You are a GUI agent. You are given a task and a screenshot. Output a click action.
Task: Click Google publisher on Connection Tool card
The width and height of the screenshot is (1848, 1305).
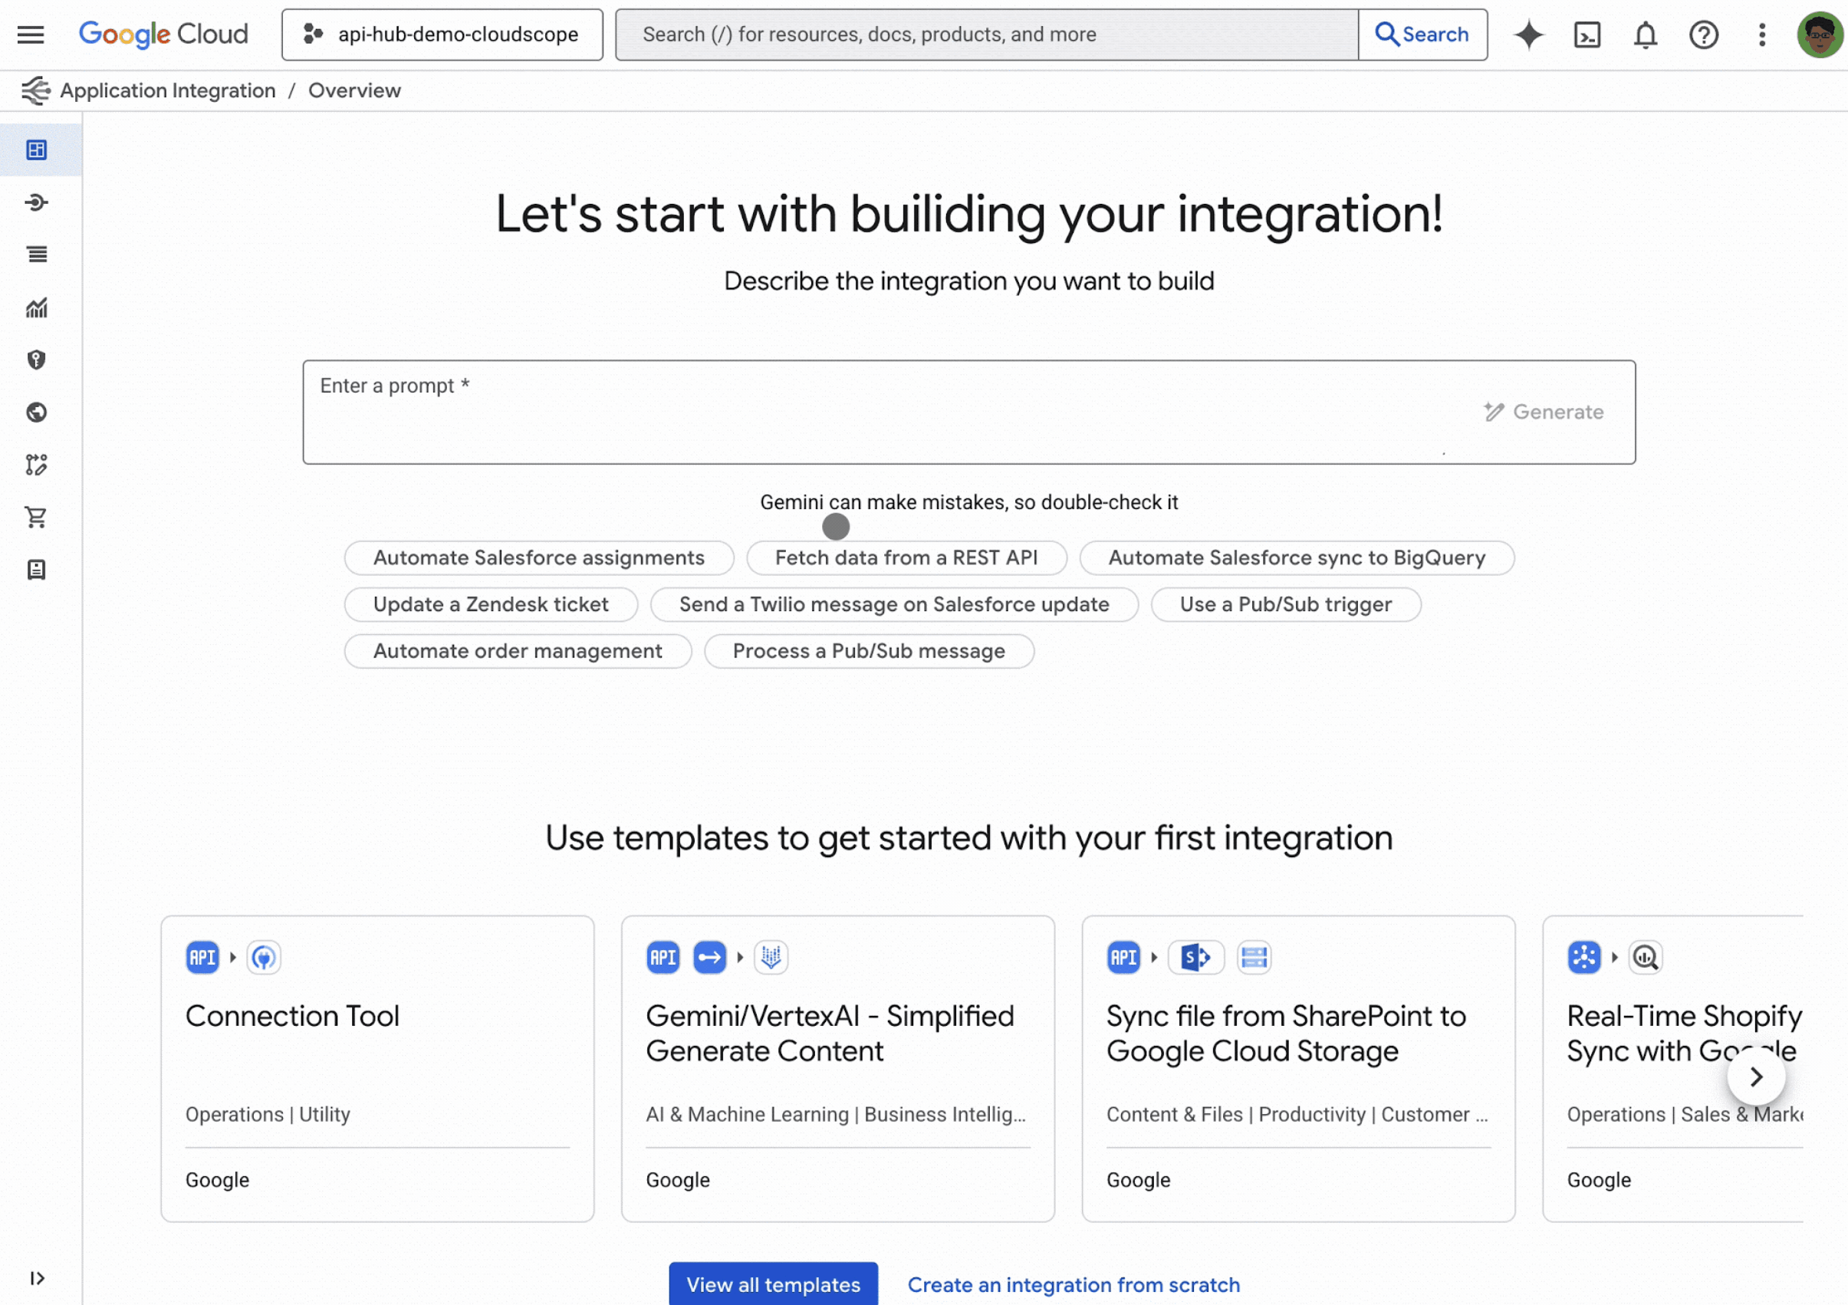pyautogui.click(x=217, y=1180)
